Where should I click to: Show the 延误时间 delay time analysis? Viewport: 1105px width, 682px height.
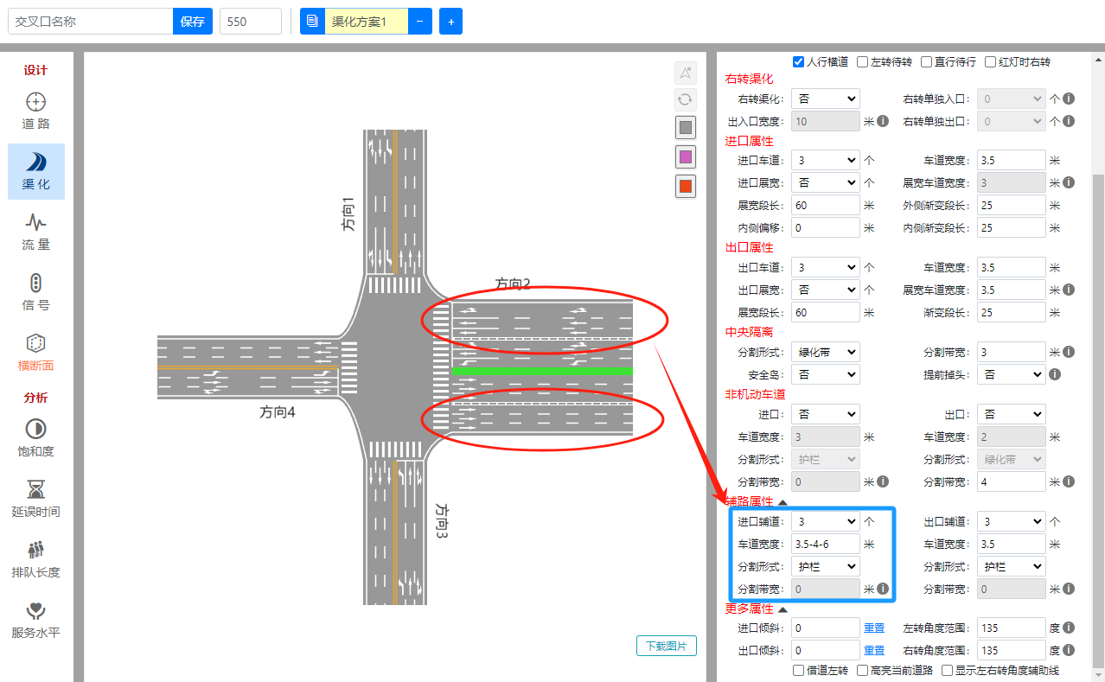click(36, 498)
